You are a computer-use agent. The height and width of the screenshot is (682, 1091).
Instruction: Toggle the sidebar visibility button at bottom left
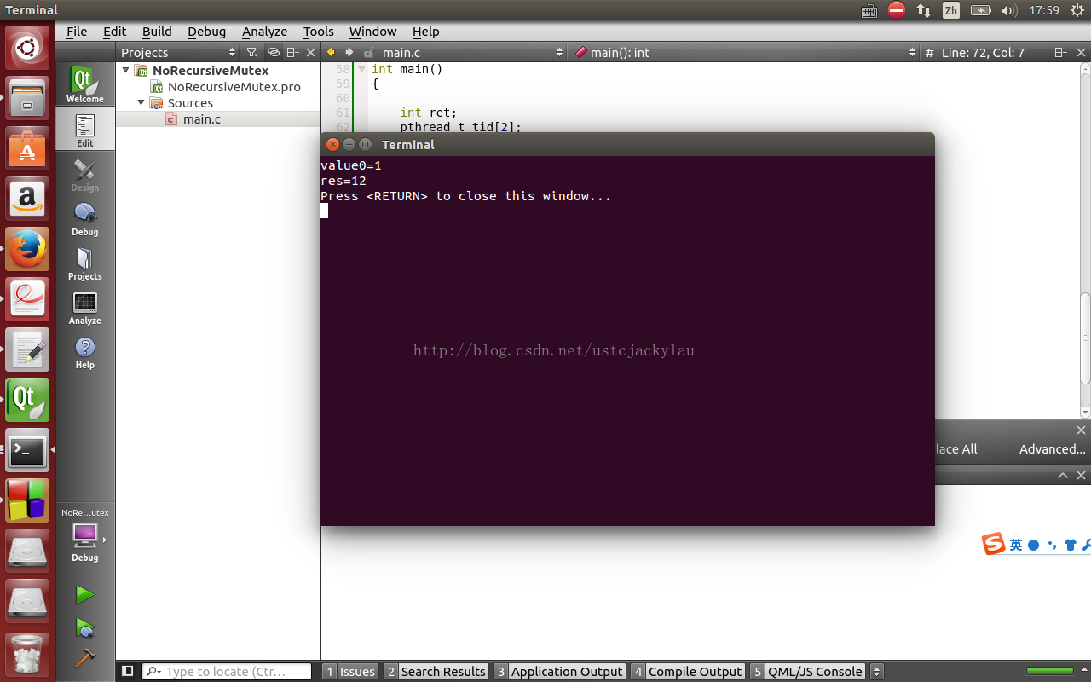point(128,671)
